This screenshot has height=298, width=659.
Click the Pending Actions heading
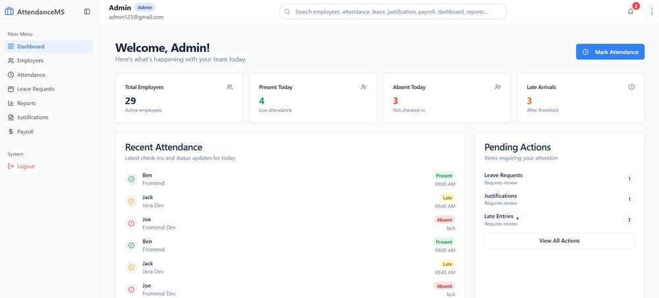click(517, 147)
